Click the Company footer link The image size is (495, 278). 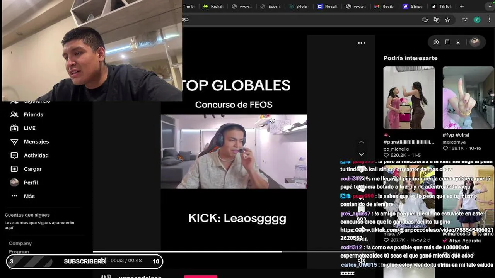20,243
